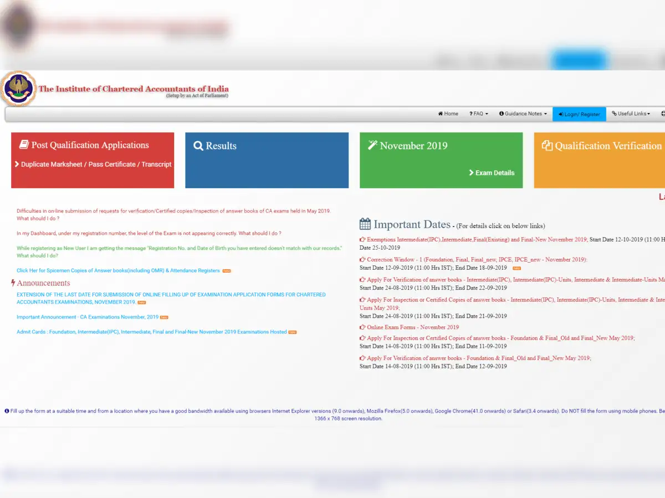Expand the Useful Links dropdown
Screen dimensions: 665x498
(x=631, y=114)
